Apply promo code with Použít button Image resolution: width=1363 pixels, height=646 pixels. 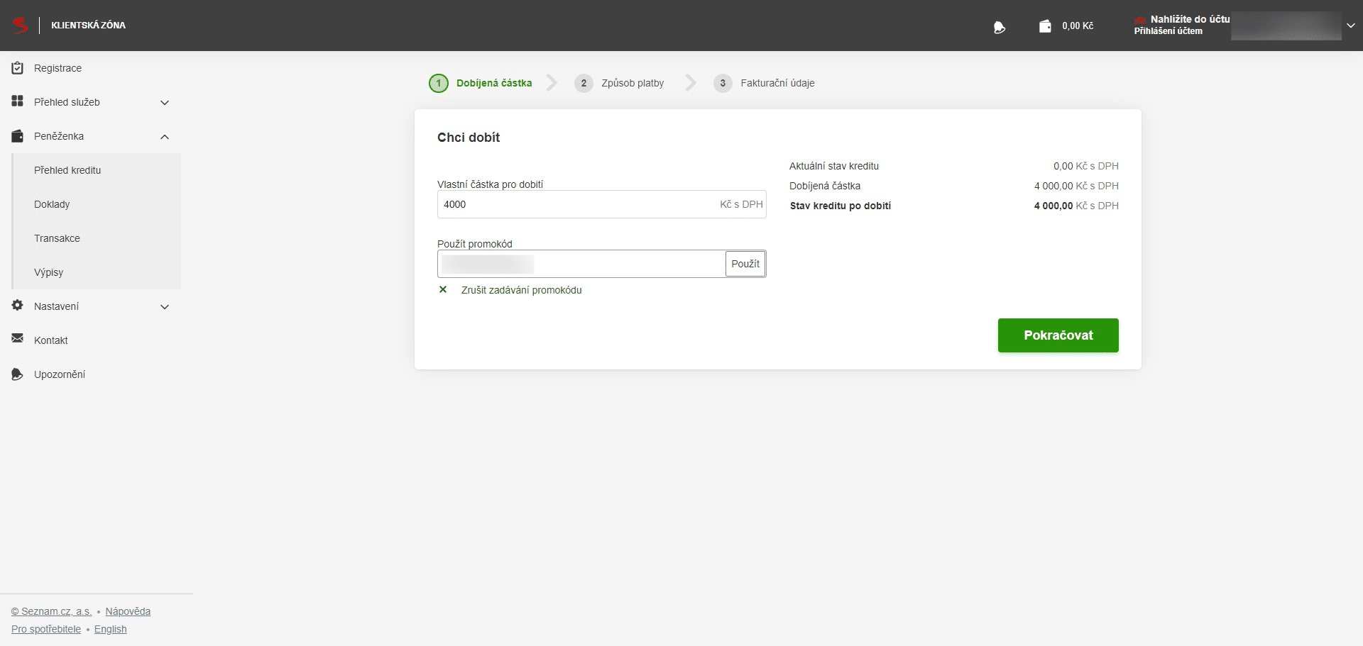pos(745,264)
